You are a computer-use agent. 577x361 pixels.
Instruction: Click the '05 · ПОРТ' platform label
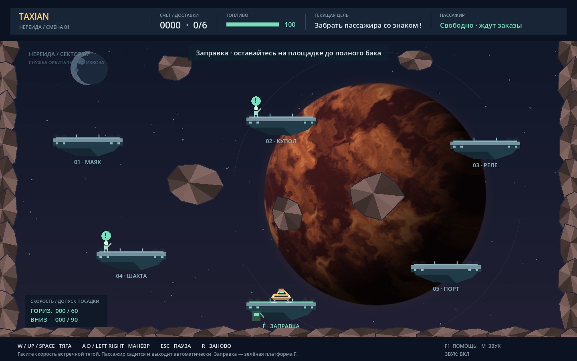pyautogui.click(x=446, y=289)
